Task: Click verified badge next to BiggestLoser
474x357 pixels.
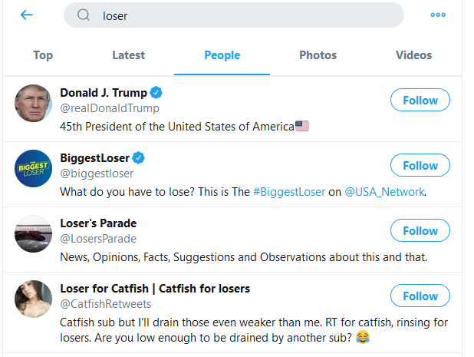Action: pos(139,158)
